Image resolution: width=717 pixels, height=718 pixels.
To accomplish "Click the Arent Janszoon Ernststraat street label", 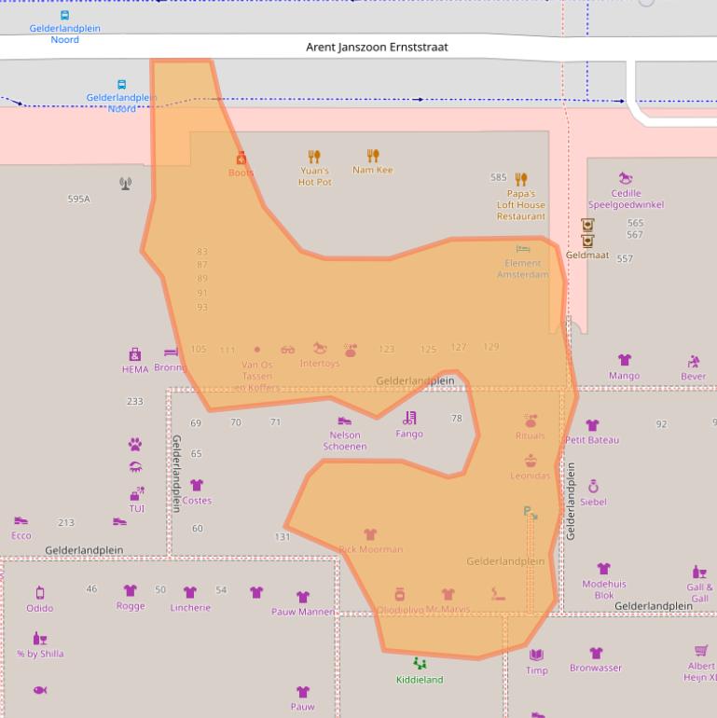I will [x=377, y=47].
